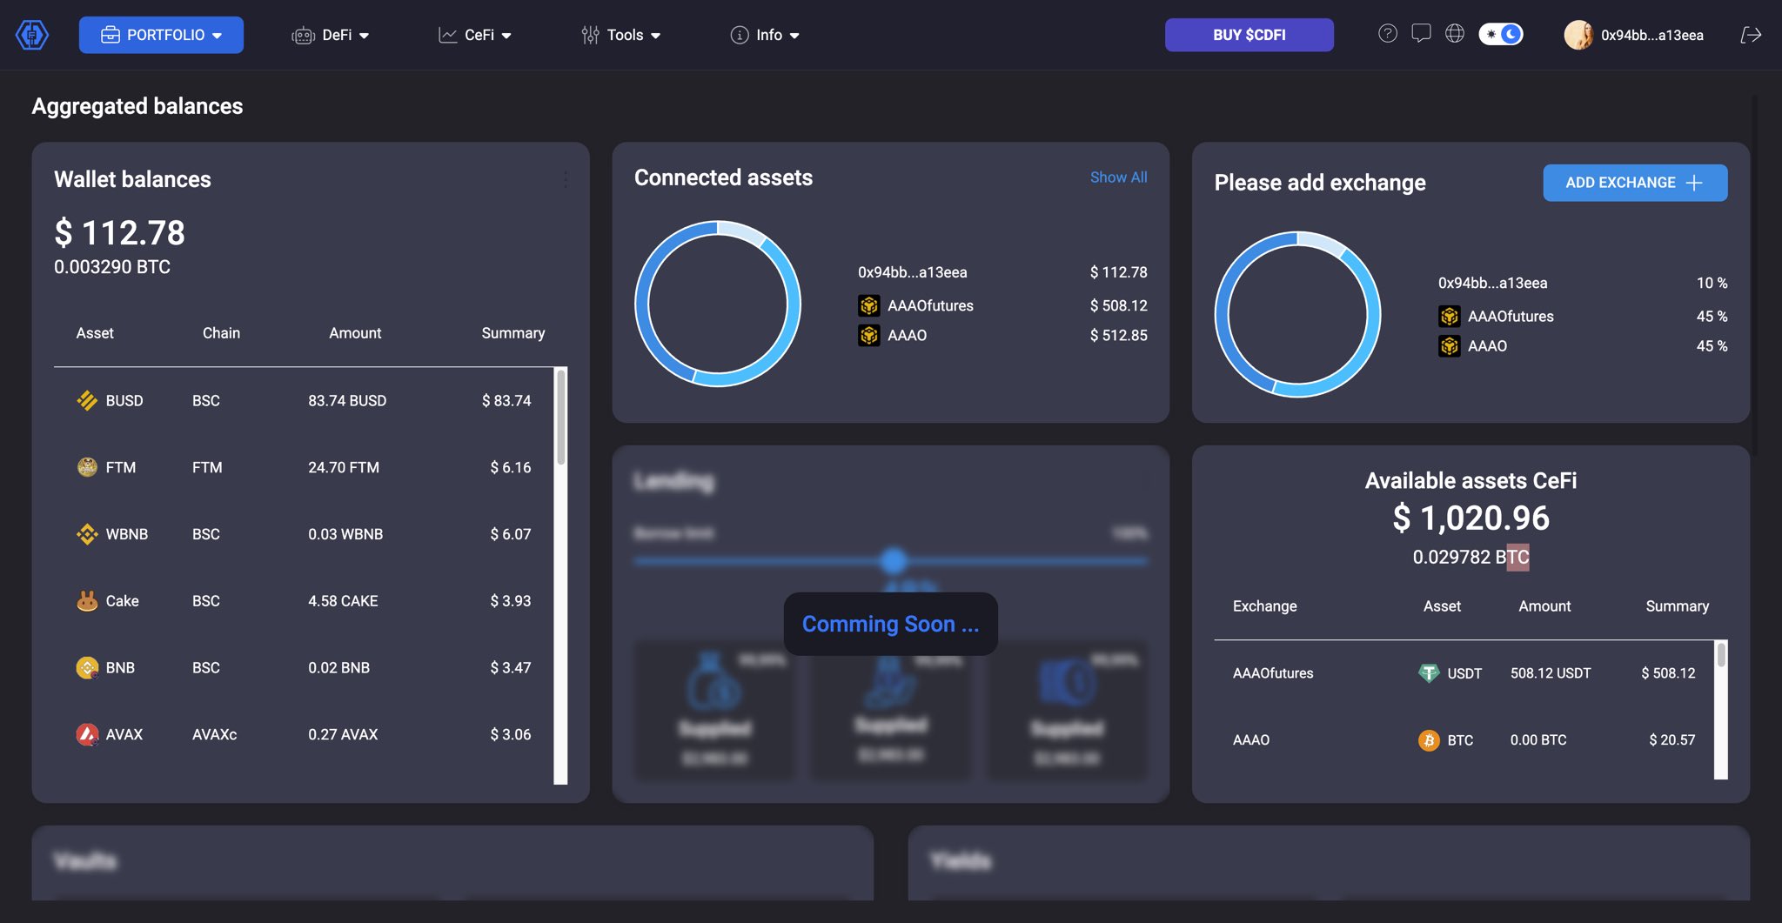Screen dimensions: 1782x923
Task: Click the $ 112.78 wallet total
Action: [x=119, y=233]
